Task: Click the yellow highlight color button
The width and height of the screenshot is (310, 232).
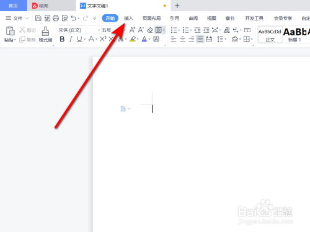Action: pos(133,39)
